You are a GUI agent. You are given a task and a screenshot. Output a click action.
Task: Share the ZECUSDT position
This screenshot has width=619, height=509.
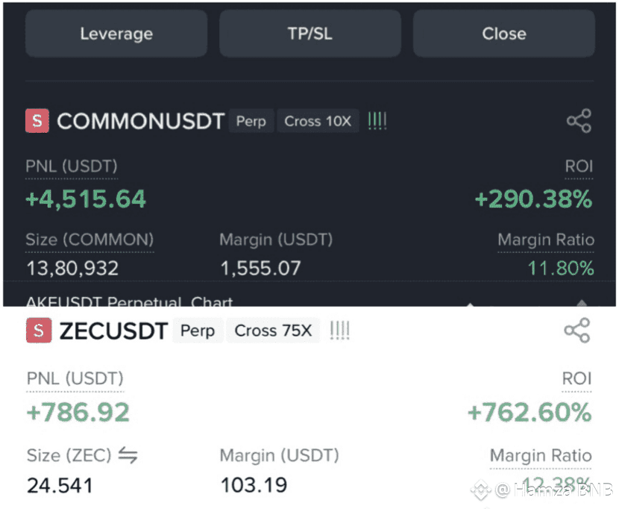(577, 331)
